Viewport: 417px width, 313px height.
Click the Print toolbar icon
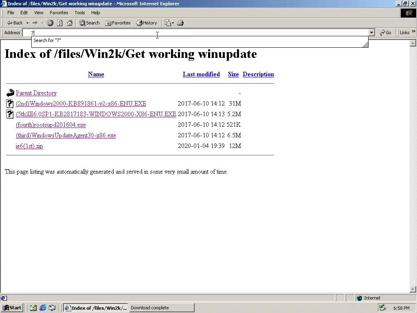[x=180, y=23]
